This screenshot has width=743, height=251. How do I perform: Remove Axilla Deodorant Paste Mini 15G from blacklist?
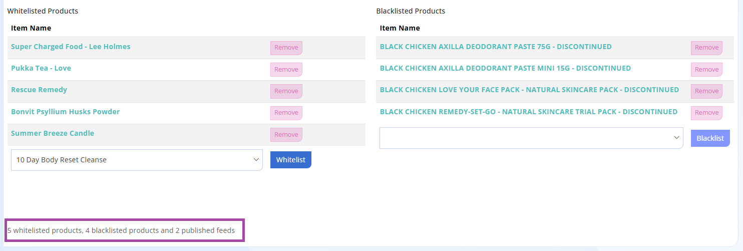(706, 70)
